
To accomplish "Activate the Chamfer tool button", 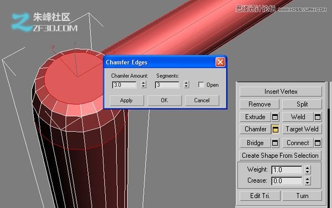I will [x=255, y=129].
